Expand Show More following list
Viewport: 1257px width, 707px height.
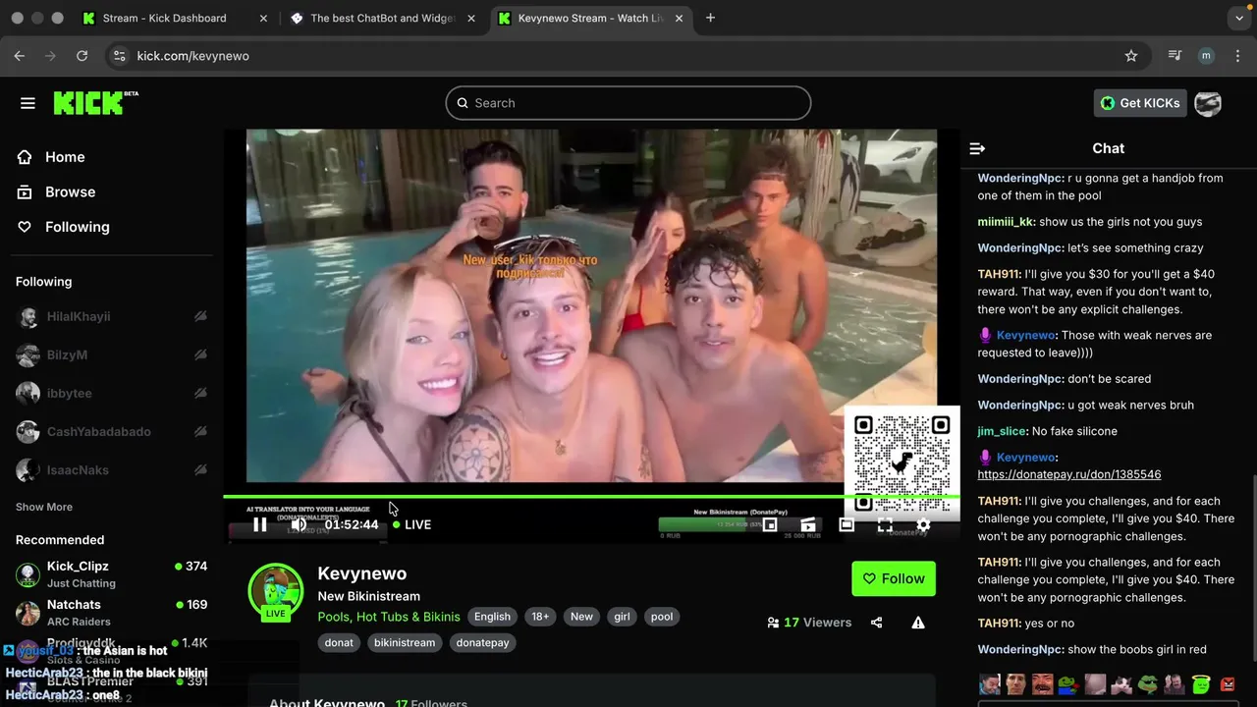tap(44, 507)
